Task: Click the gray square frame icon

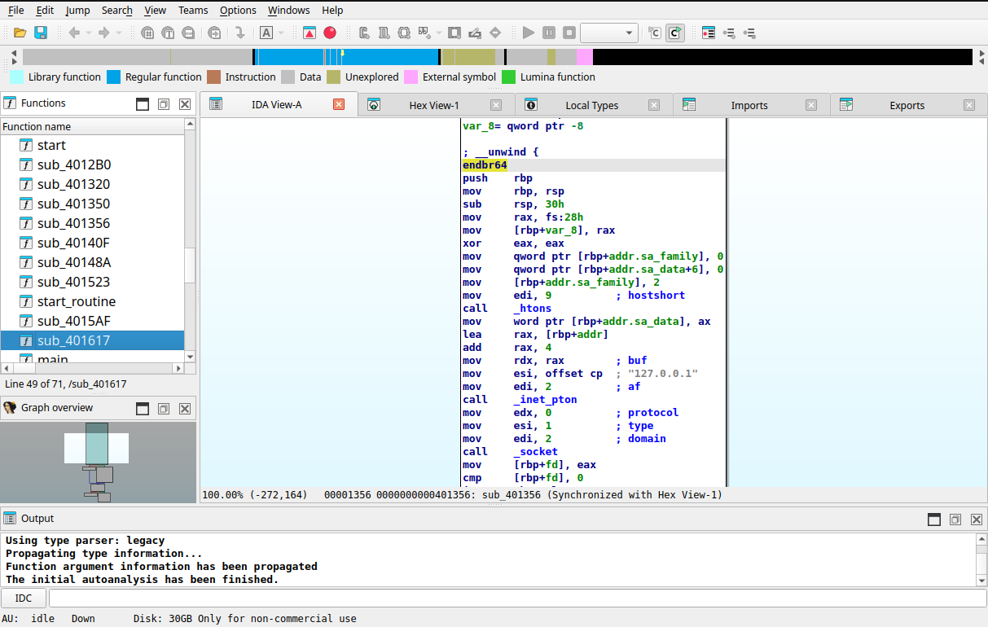Action: tap(454, 33)
